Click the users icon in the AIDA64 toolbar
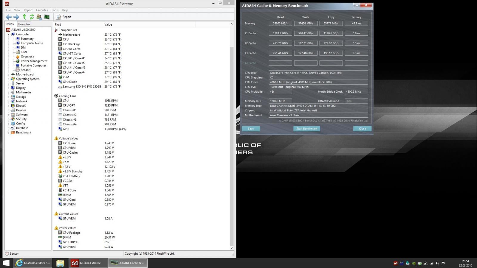The image size is (477, 268). pos(39,17)
